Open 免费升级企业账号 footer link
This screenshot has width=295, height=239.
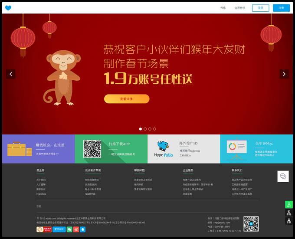192,180
